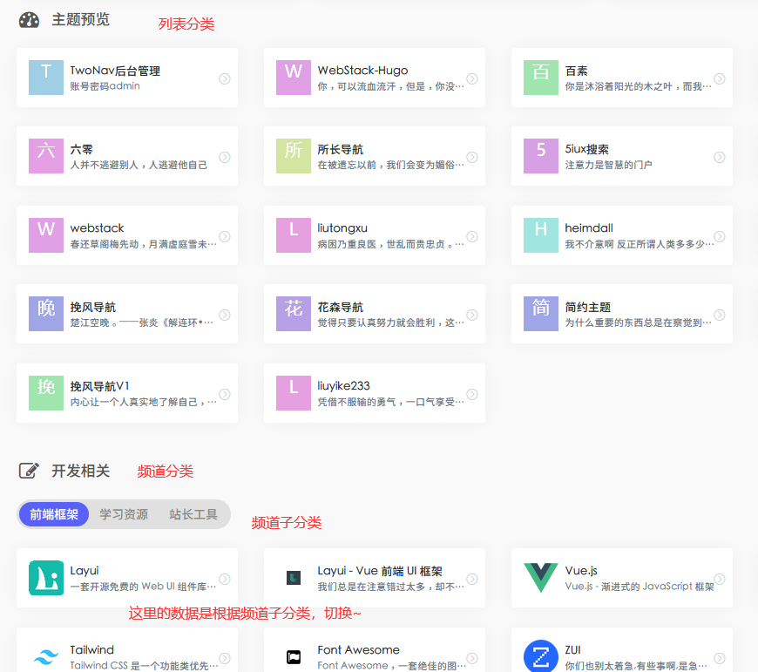Click the arrow icon on heimdall card
758x672 pixels.
720,236
